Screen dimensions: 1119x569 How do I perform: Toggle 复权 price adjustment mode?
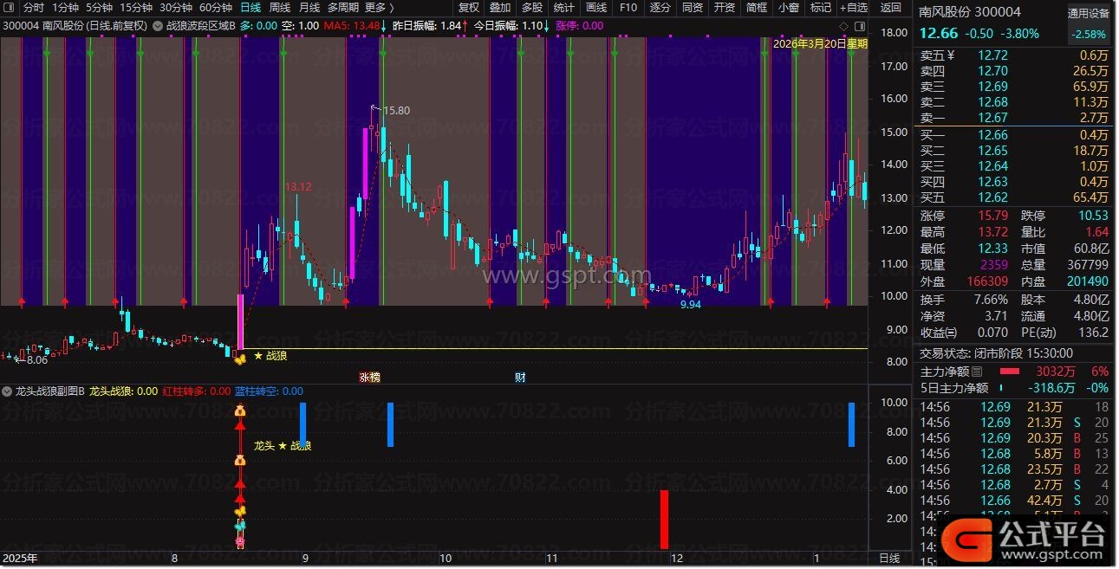click(x=468, y=8)
